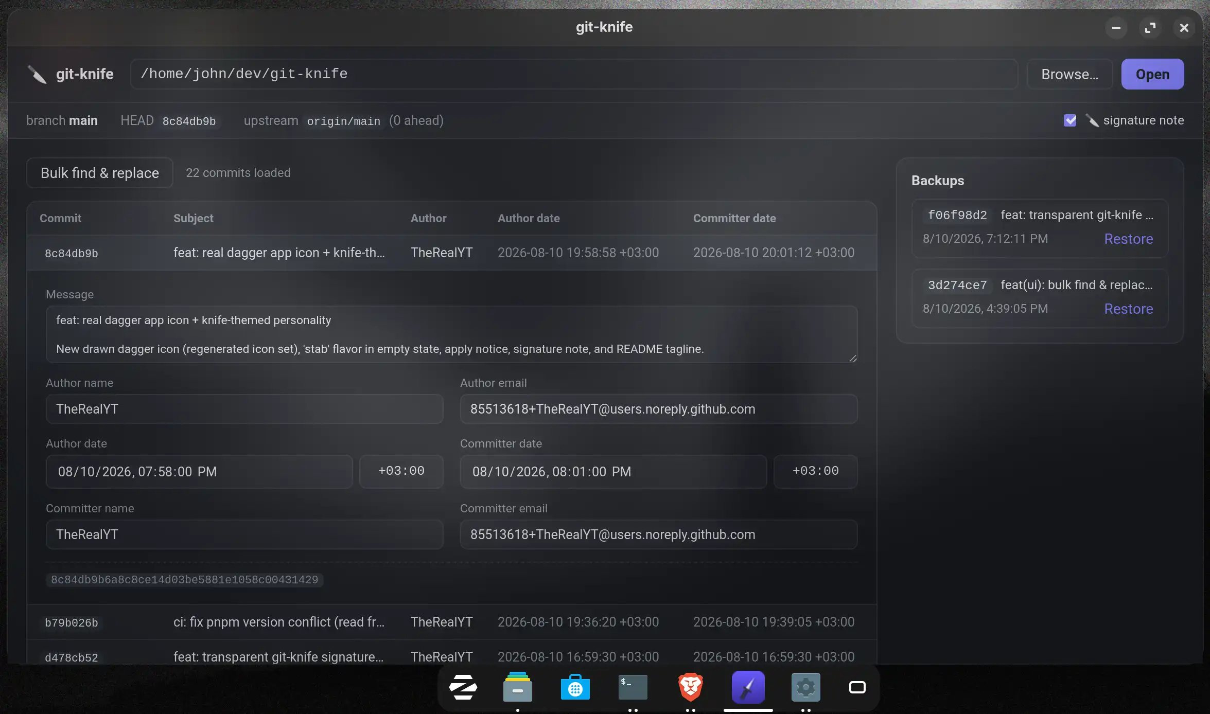Viewport: 1210px width, 714px height.
Task: Click the Backups panel heading
Action: point(938,181)
